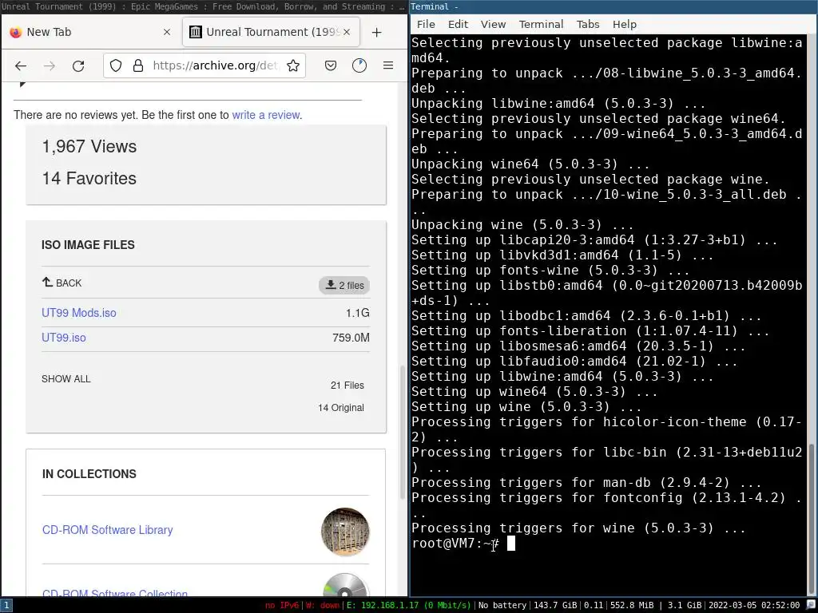Bookmark this page with the star icon
The image size is (818, 613).
[x=293, y=65]
